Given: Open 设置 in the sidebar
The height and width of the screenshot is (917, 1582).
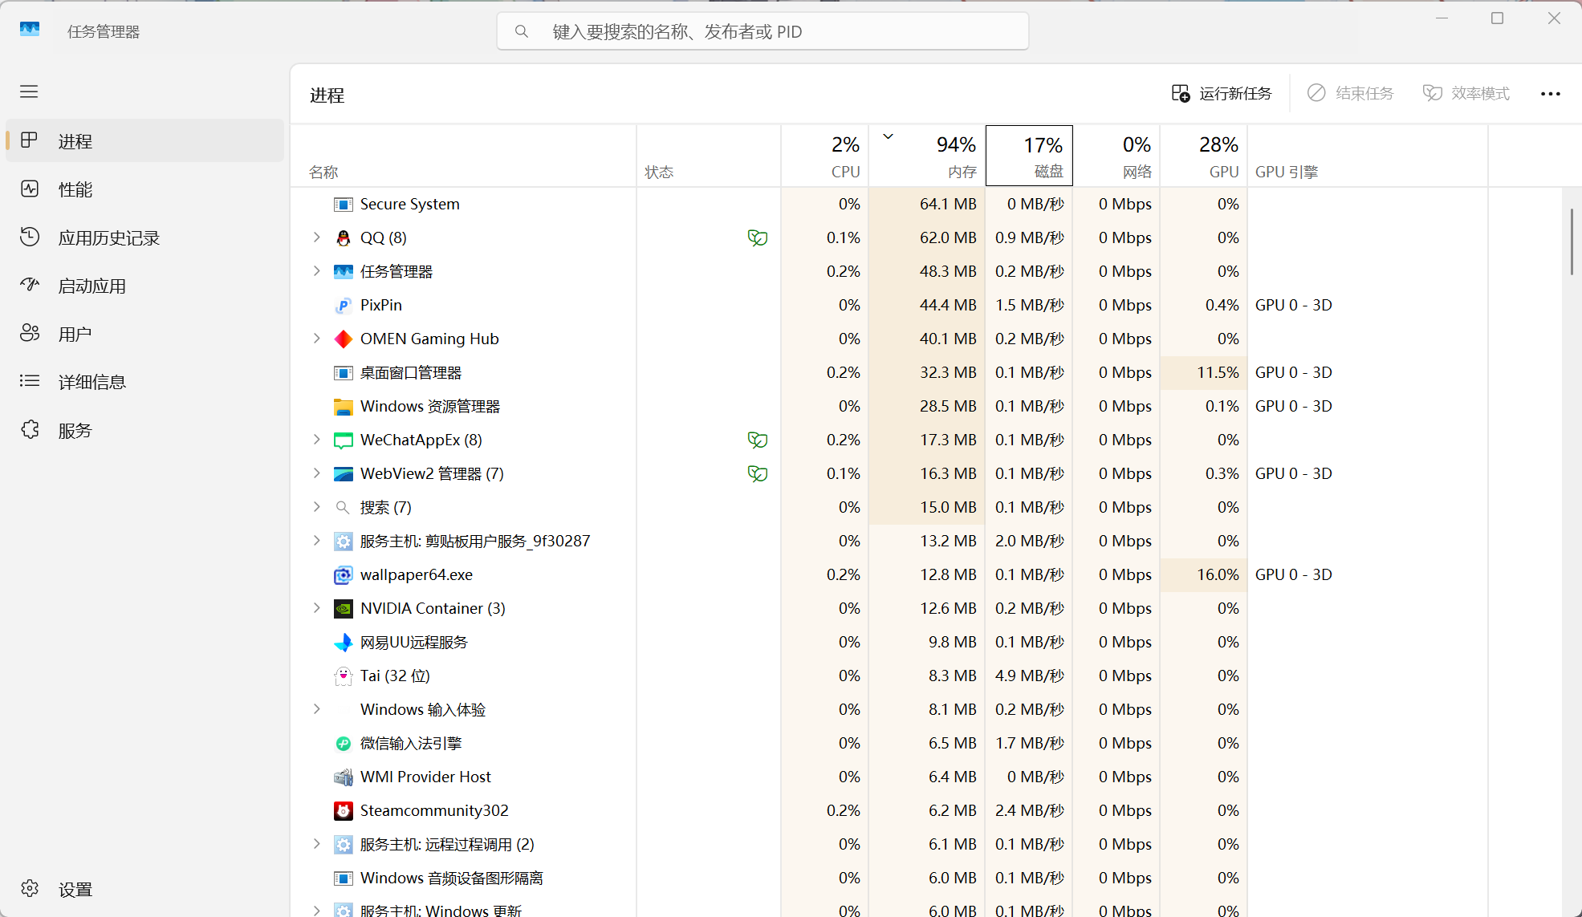Looking at the screenshot, I should click(x=145, y=889).
